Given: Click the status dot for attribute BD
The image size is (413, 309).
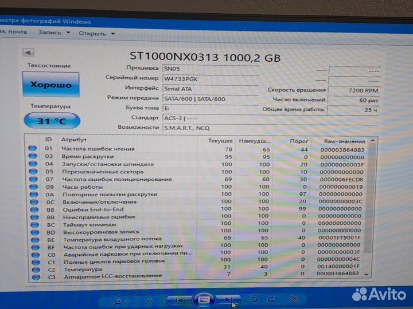Looking at the screenshot, I should pos(36,232).
